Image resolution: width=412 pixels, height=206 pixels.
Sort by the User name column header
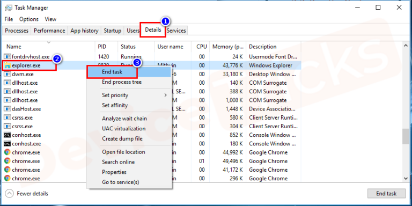tap(173, 47)
